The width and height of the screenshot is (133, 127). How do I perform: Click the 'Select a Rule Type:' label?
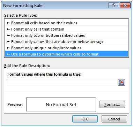21,15
